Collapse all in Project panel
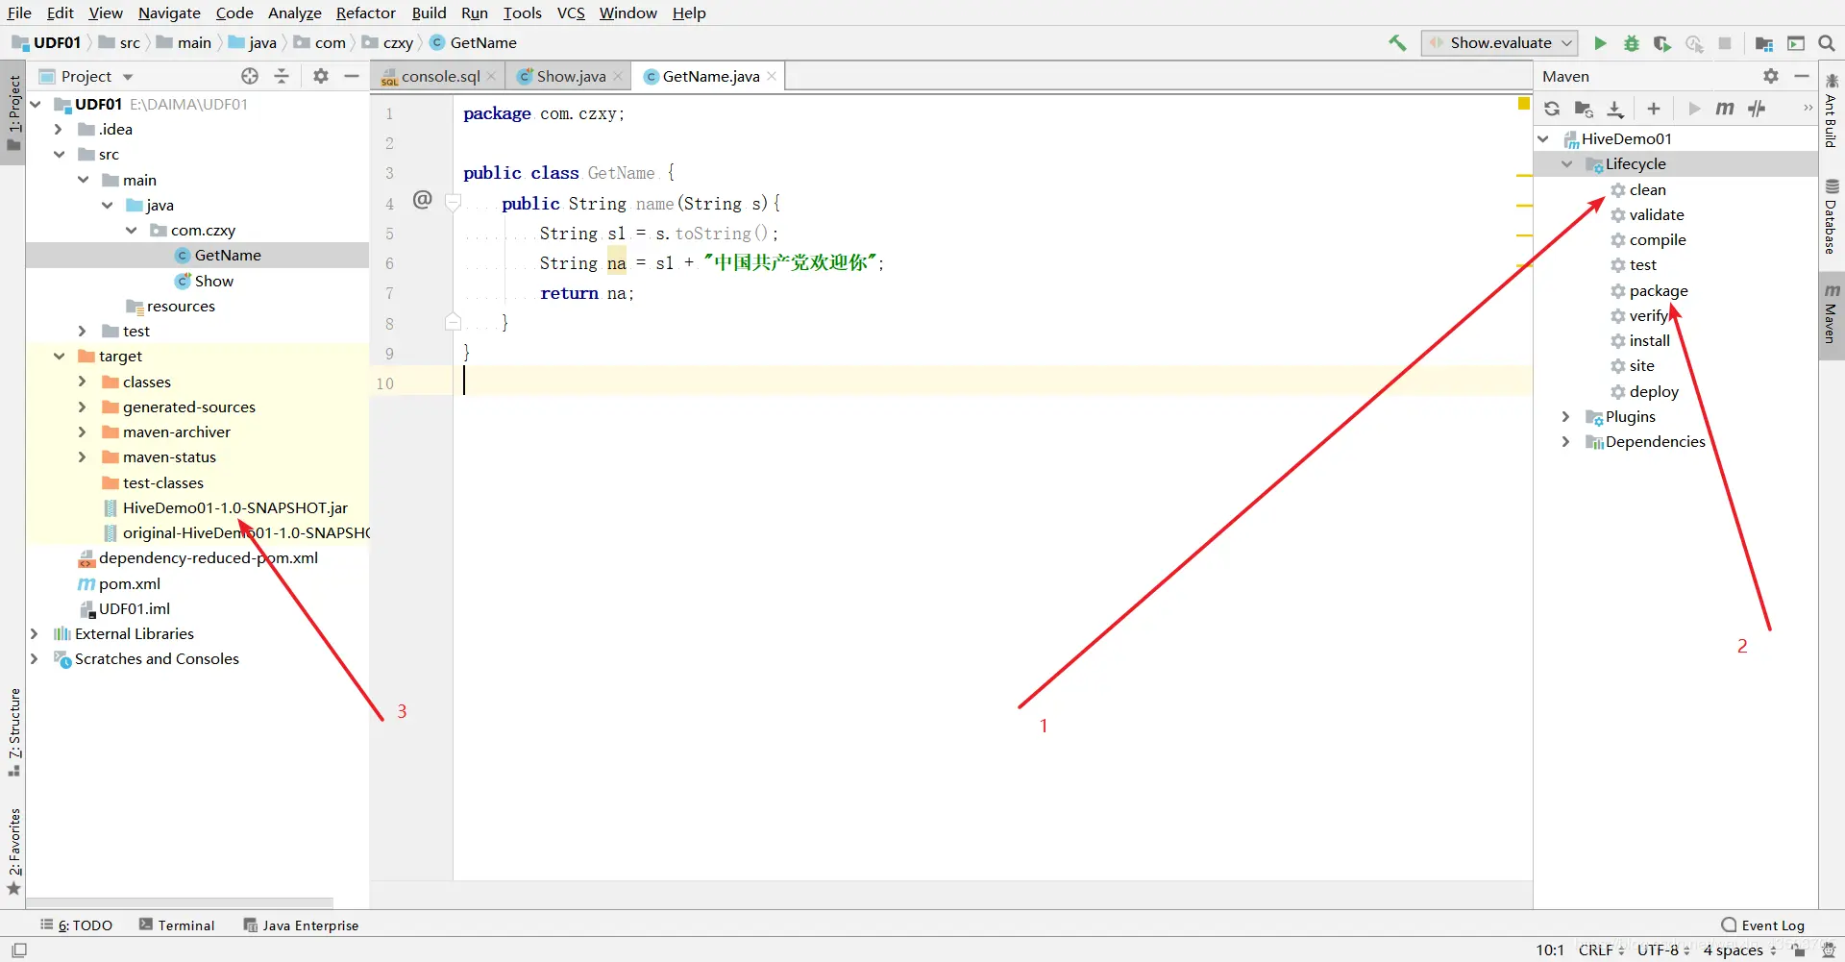Screen dimensions: 1845x962 point(282,76)
